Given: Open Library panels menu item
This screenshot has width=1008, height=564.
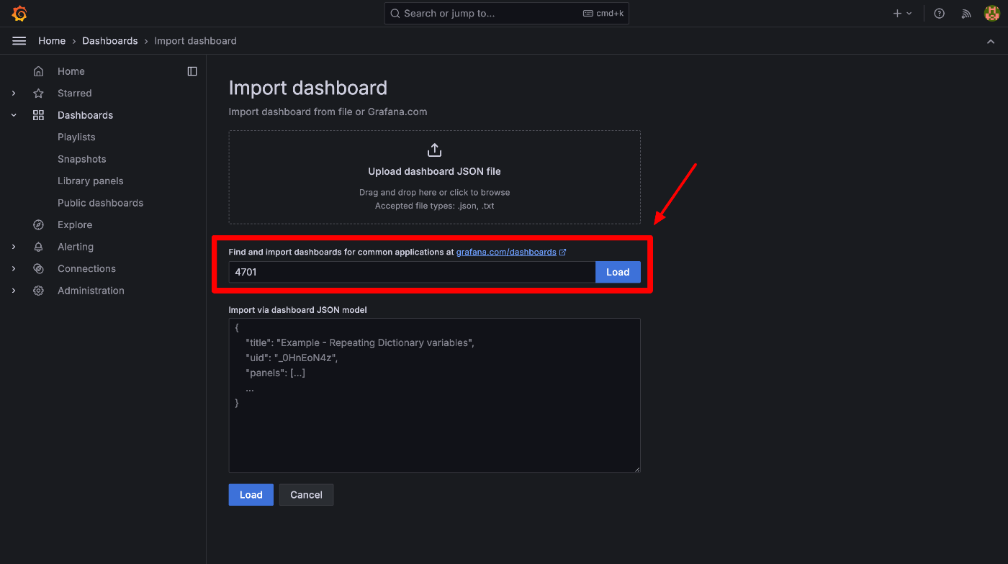Looking at the screenshot, I should tap(91, 181).
